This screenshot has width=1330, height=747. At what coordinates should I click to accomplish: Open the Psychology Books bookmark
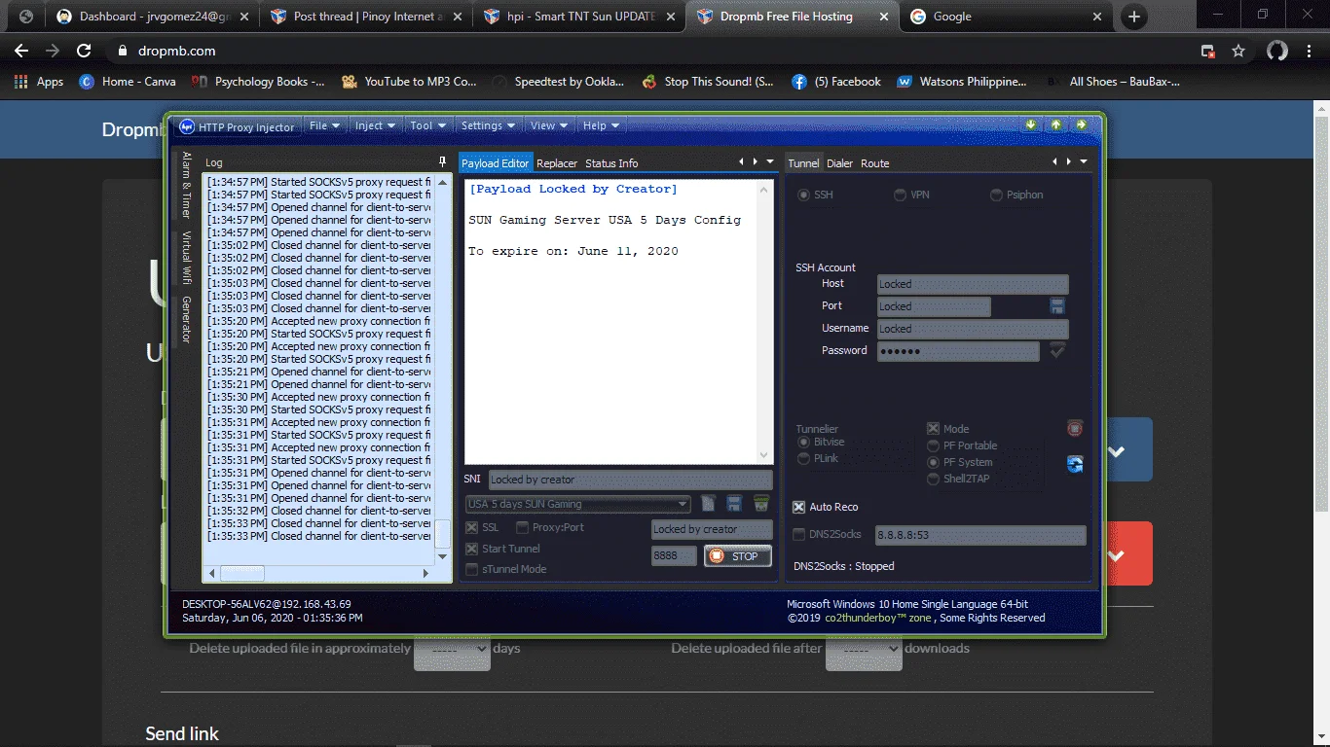point(258,82)
